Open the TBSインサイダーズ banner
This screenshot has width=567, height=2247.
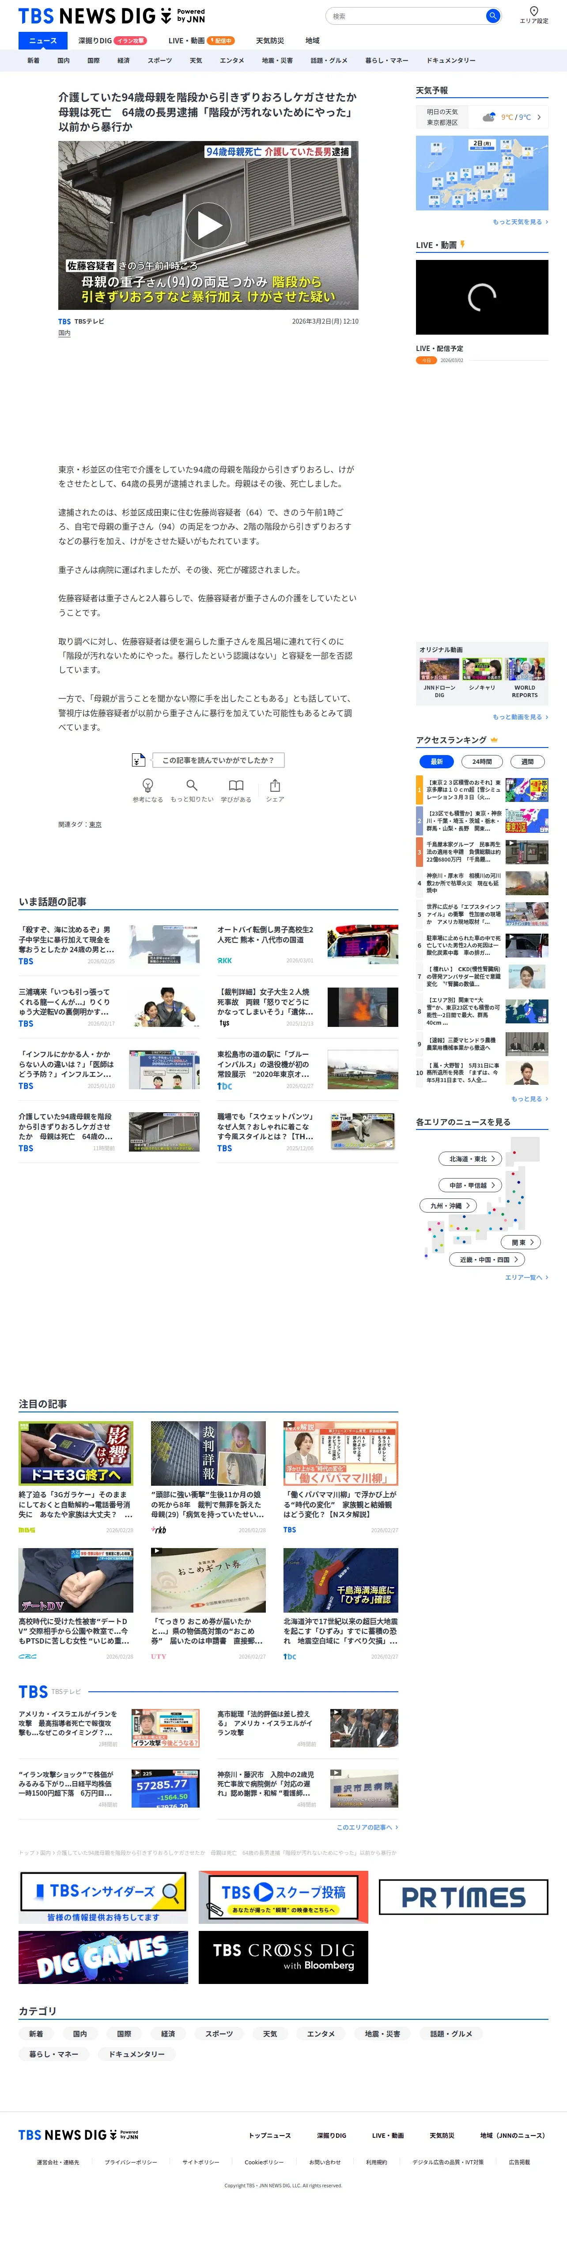104,1897
